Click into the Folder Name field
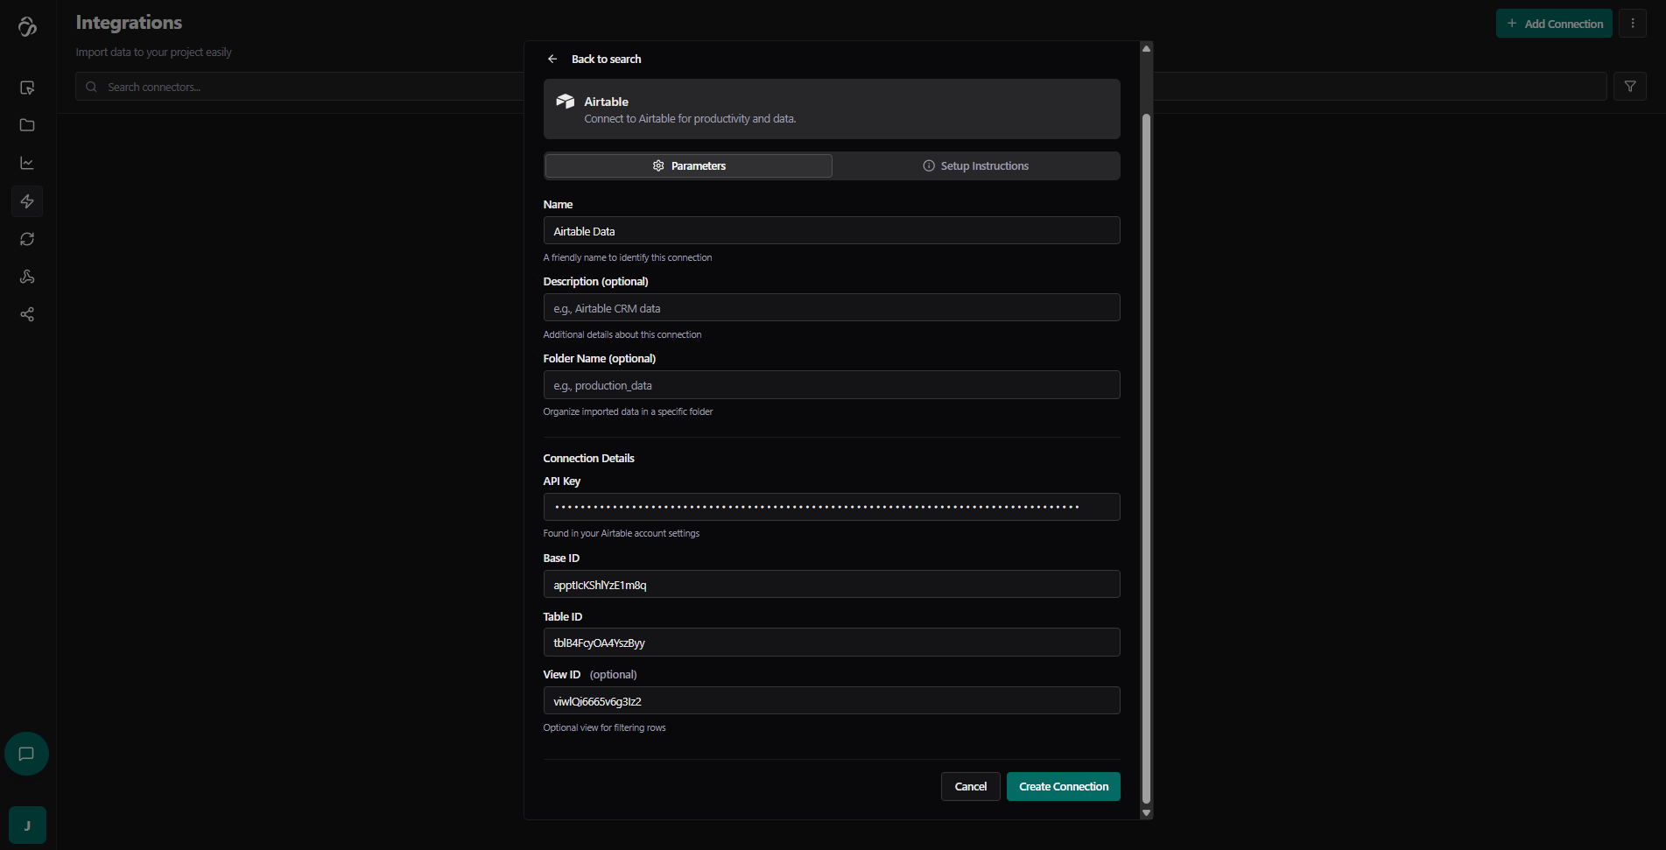The width and height of the screenshot is (1666, 850). click(831, 385)
